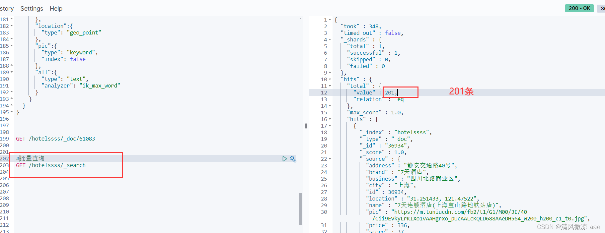Collapse the "location" block at line 182

12,26
